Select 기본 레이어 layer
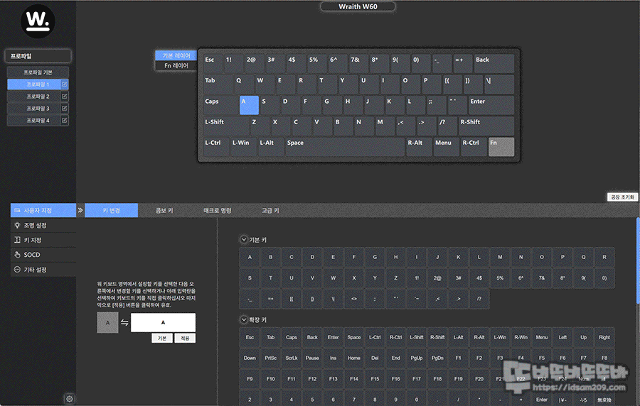Image resolution: width=640 pixels, height=406 pixels. (176, 55)
